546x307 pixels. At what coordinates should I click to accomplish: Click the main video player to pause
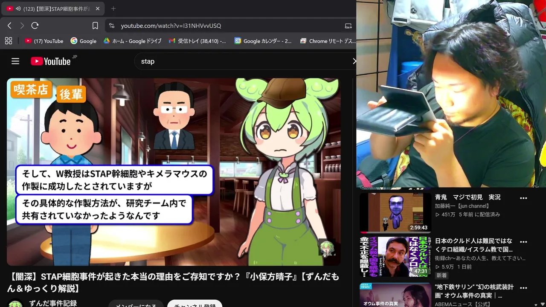point(174,172)
